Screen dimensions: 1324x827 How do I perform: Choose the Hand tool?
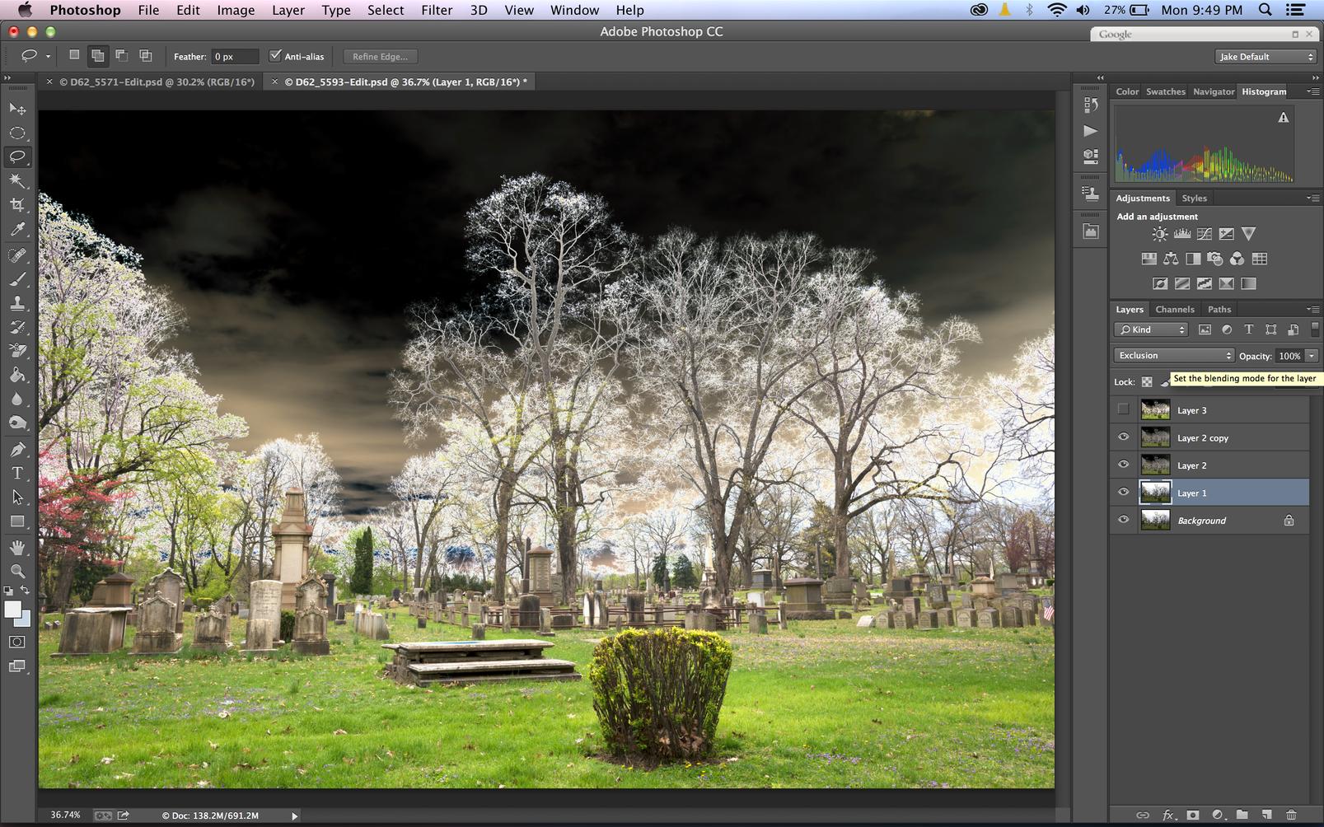(x=17, y=548)
